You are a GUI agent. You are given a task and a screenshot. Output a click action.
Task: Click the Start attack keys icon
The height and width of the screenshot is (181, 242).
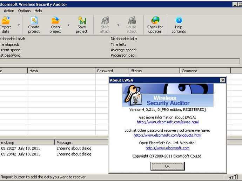(105, 20)
